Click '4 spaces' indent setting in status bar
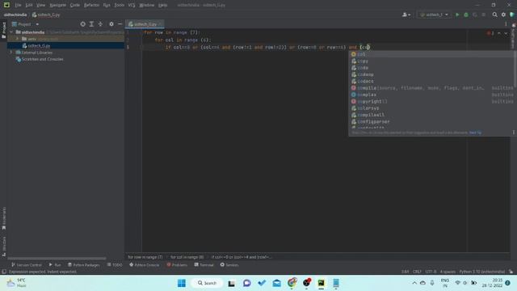Viewport: 517px width, 291px height. pos(448,272)
